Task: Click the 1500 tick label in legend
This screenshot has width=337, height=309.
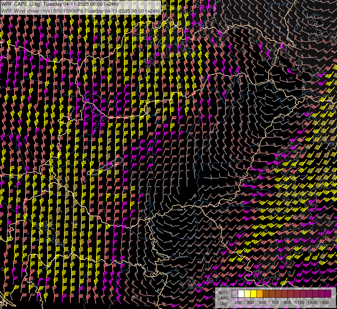Action: click(325, 302)
